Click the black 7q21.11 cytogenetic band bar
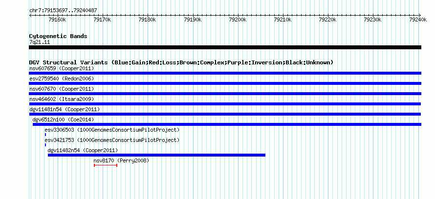This screenshot has width=435, height=199. coord(225,47)
